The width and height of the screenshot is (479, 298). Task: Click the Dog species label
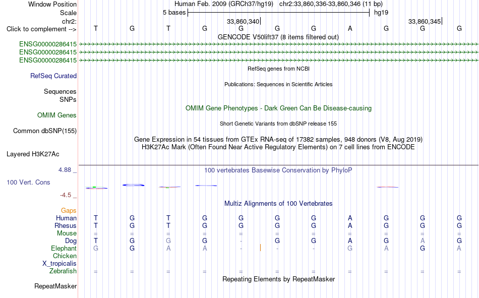(71, 241)
